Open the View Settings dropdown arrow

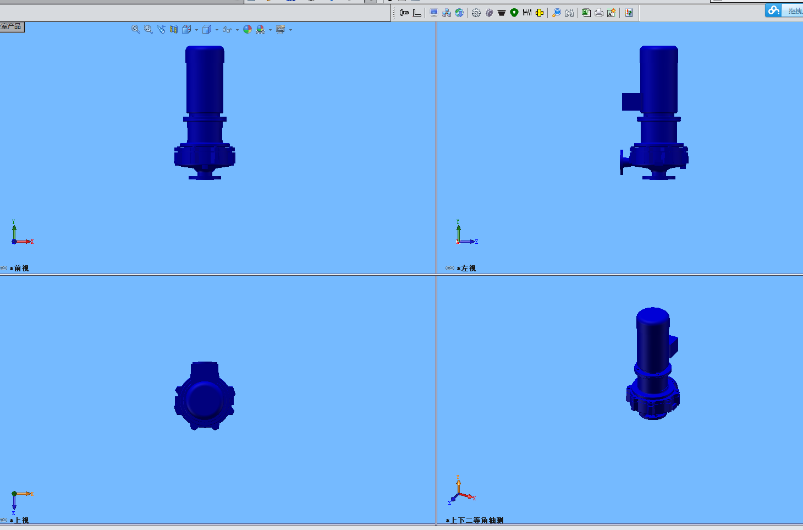click(290, 30)
